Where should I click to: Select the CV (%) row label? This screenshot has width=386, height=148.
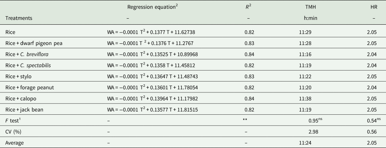13,132
